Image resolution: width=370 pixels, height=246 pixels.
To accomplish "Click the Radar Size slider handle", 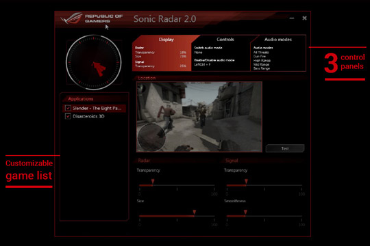I will click(x=194, y=212).
